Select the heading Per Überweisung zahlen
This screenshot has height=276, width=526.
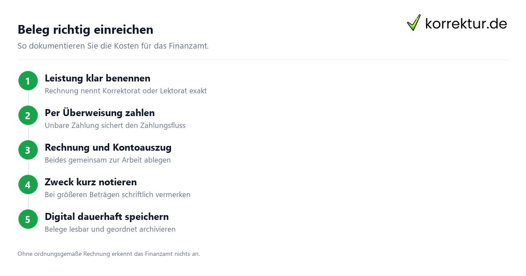tap(100, 113)
